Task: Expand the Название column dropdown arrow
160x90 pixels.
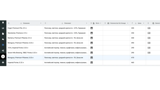Action: [x=41, y=23]
